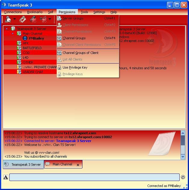
Task: Select the COD channel name
Action: coord(26,53)
